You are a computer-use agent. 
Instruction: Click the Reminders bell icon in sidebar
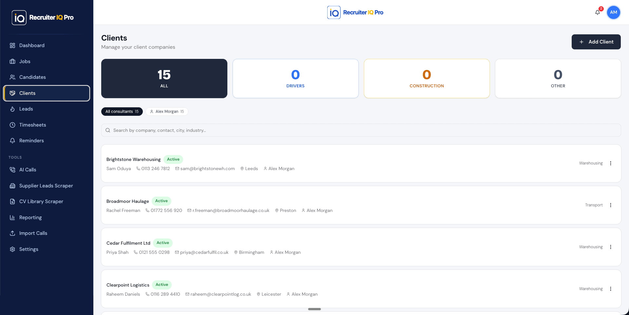click(x=12, y=141)
